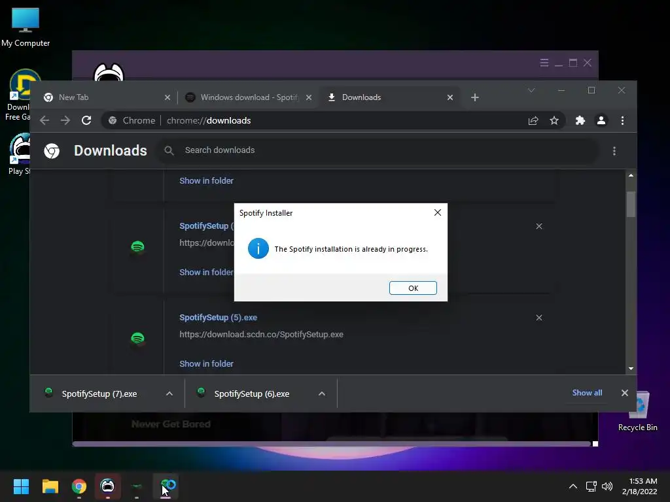Image resolution: width=670 pixels, height=502 pixels.
Task: Open the mascot app on taskbar
Action: click(108, 486)
